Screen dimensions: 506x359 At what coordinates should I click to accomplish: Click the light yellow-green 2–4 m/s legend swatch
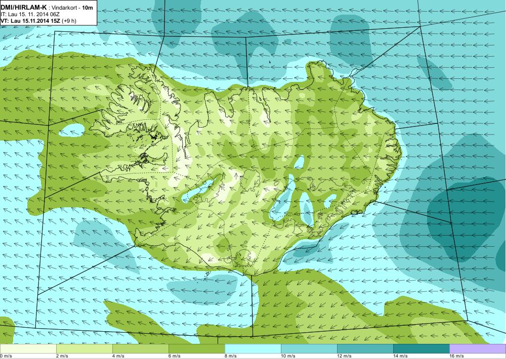pyautogui.click(x=84, y=349)
